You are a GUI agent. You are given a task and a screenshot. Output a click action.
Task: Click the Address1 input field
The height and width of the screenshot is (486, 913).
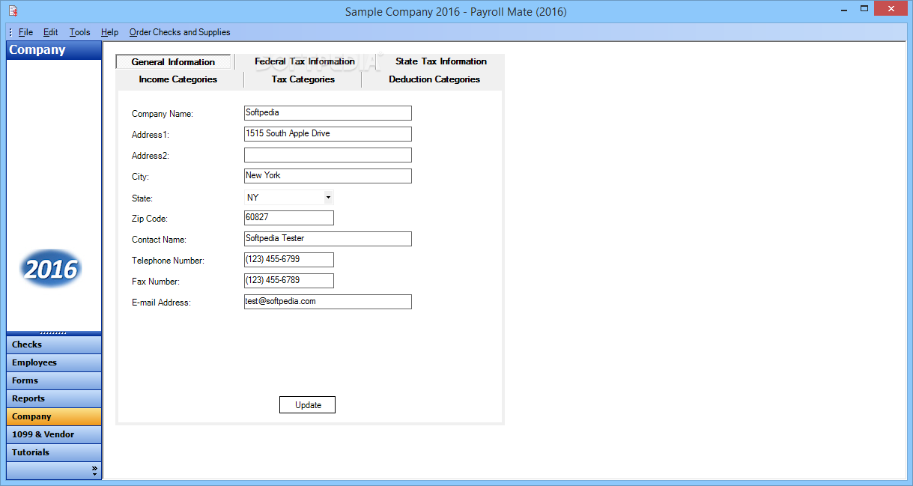pos(328,134)
